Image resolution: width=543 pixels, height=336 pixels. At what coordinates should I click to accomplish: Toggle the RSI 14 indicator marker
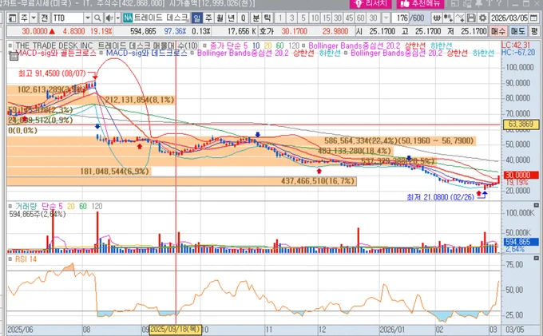[x=10, y=259]
